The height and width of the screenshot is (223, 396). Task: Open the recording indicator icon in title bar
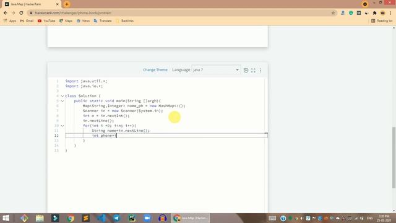pyautogui.click(x=365, y=4)
